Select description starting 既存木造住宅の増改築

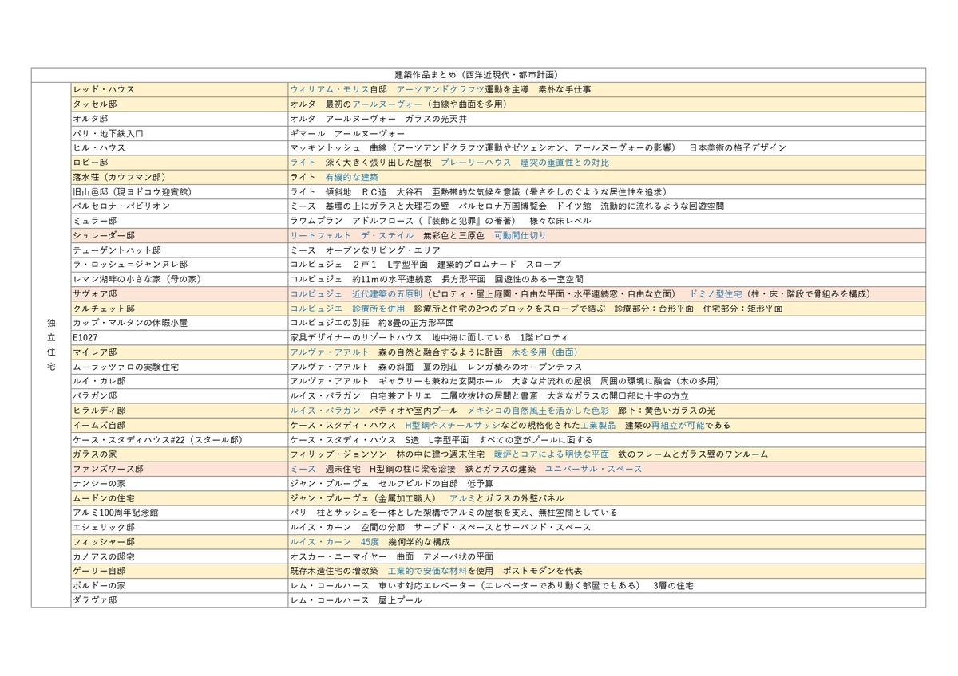[607, 571]
